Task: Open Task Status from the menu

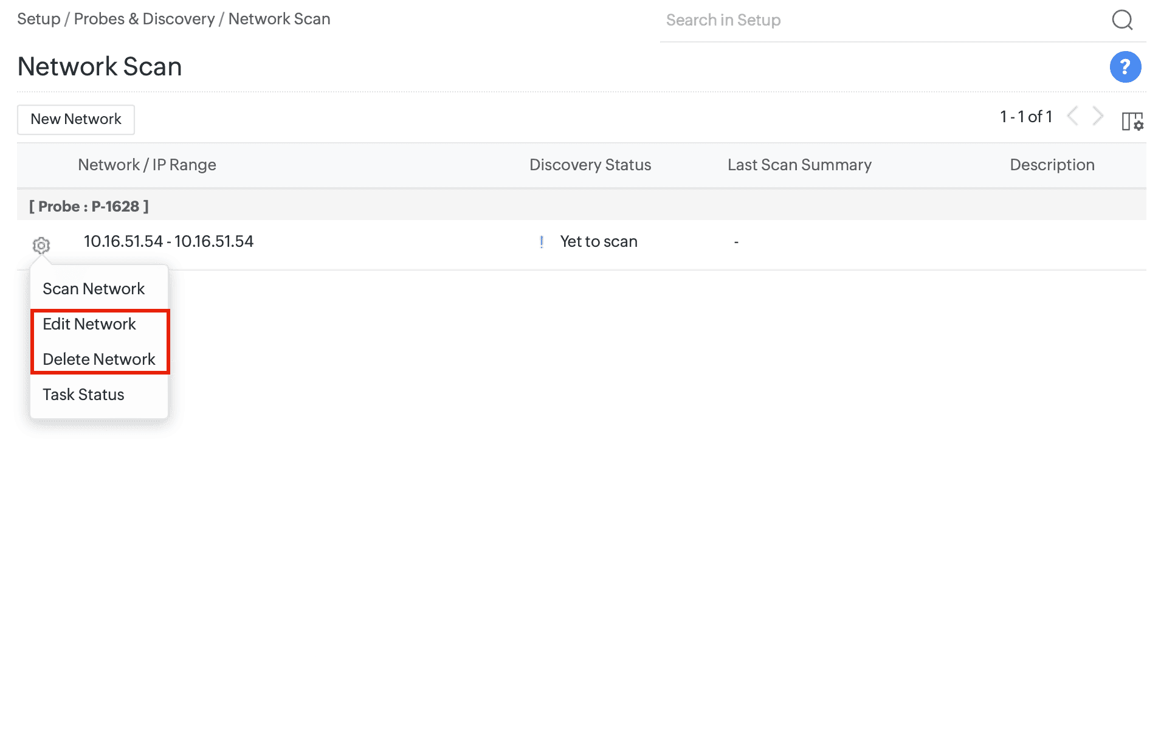Action: click(83, 395)
